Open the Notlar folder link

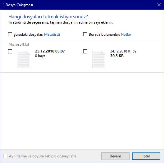pos(126,34)
